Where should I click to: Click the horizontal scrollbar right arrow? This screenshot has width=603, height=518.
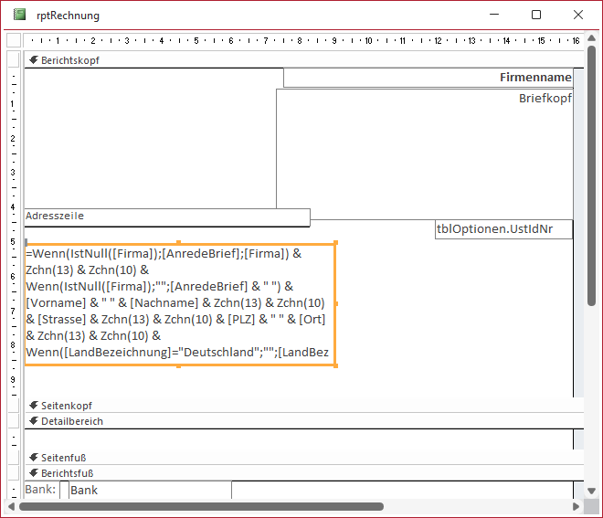577,506
